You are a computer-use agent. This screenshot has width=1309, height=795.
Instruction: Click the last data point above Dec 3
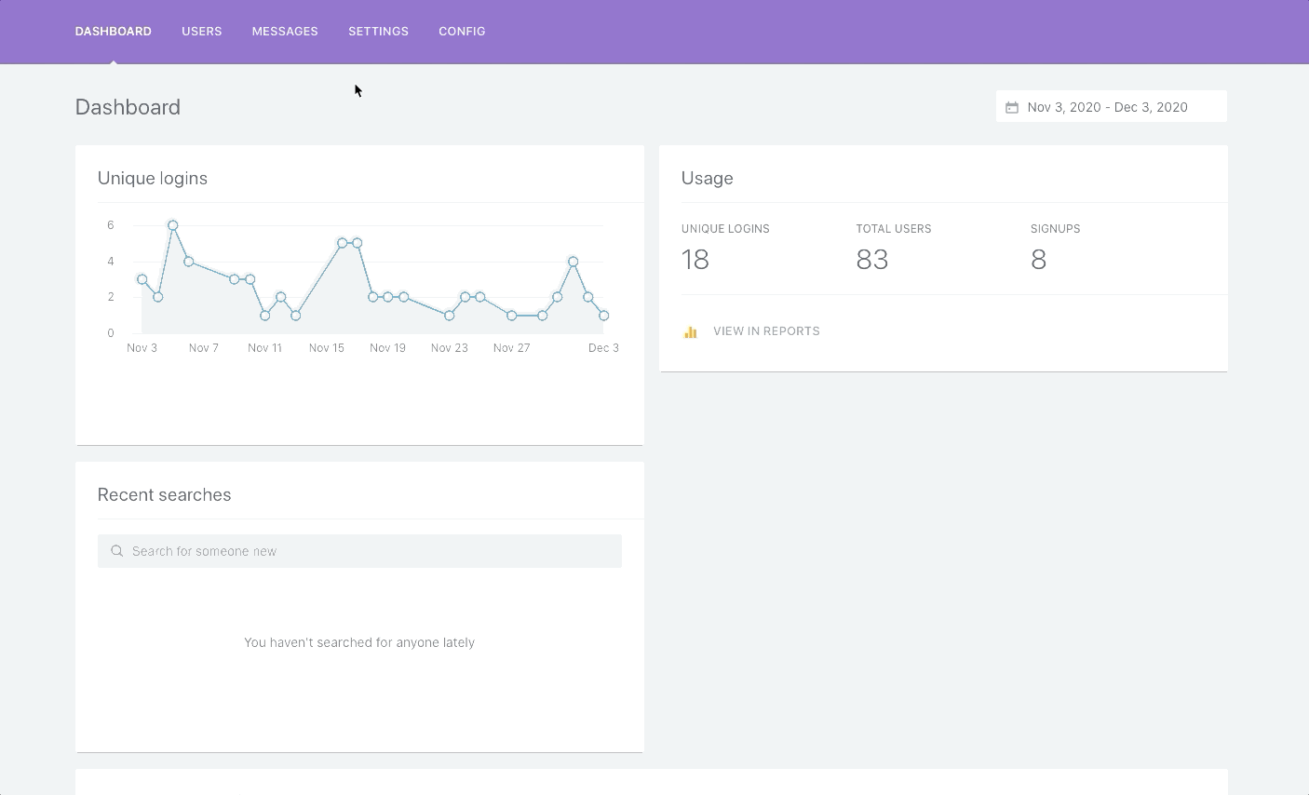(x=604, y=316)
